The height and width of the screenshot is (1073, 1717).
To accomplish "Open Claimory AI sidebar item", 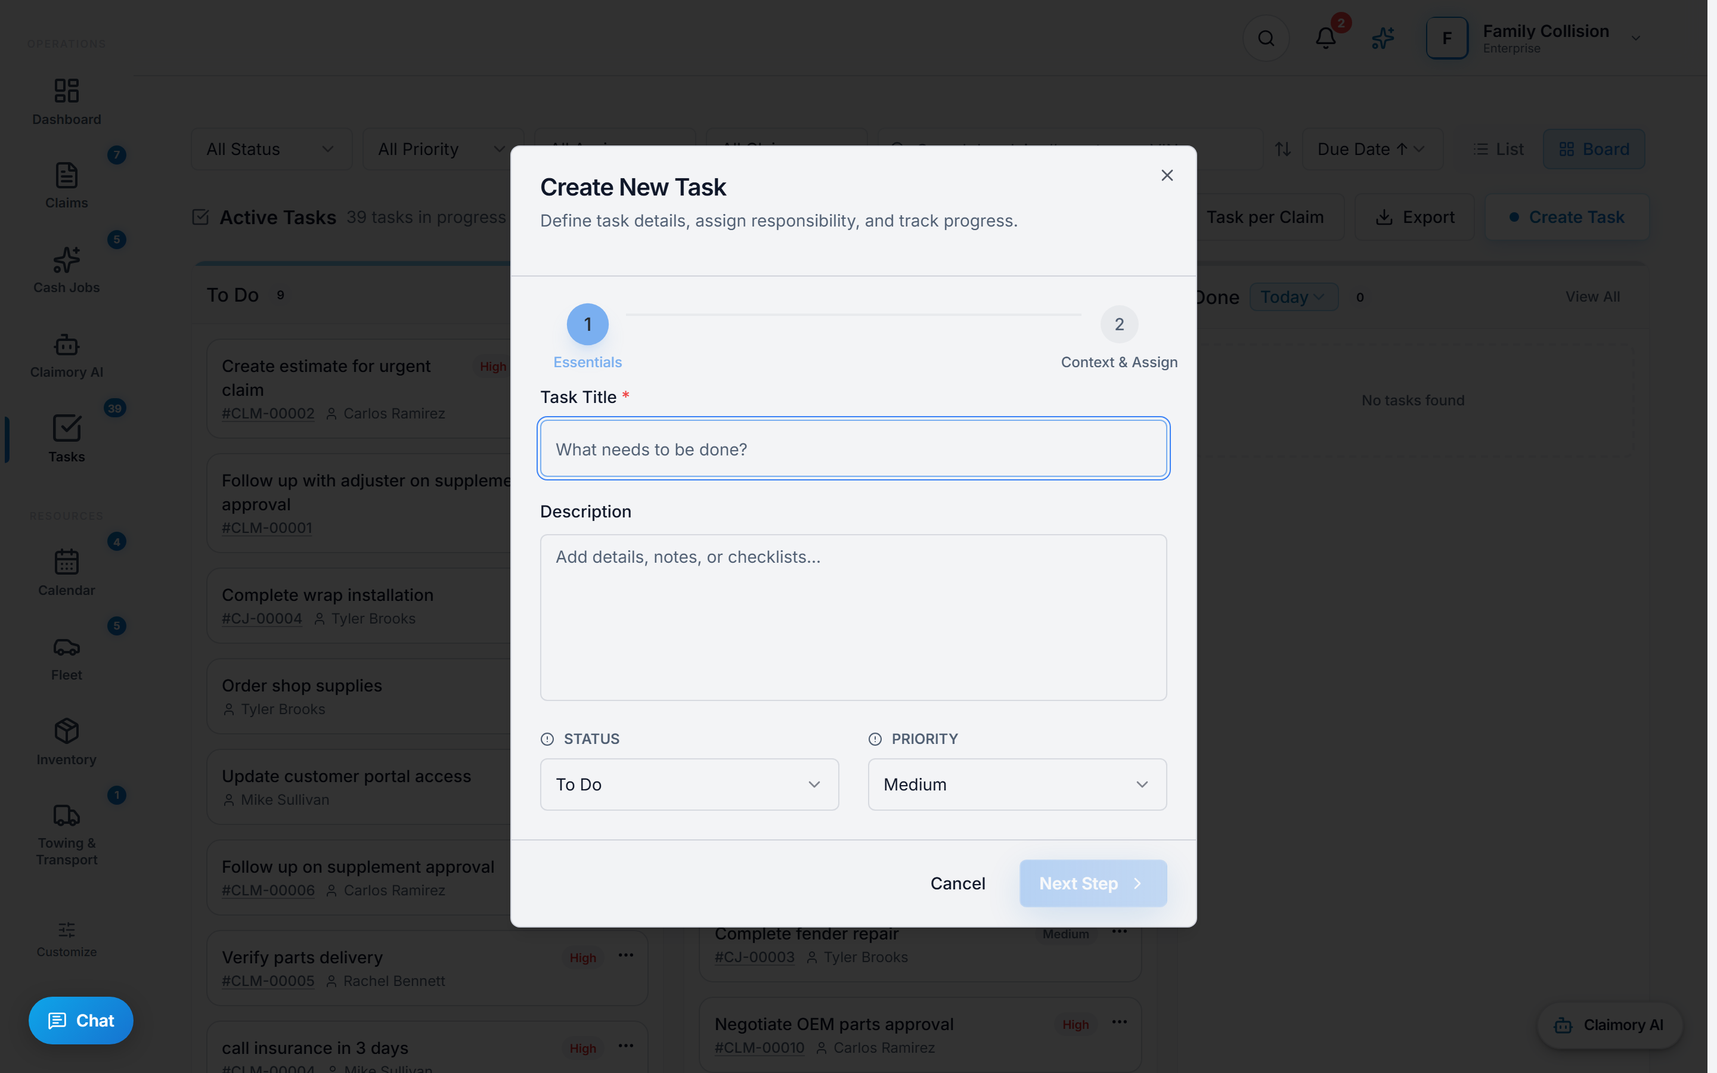I will 66,355.
